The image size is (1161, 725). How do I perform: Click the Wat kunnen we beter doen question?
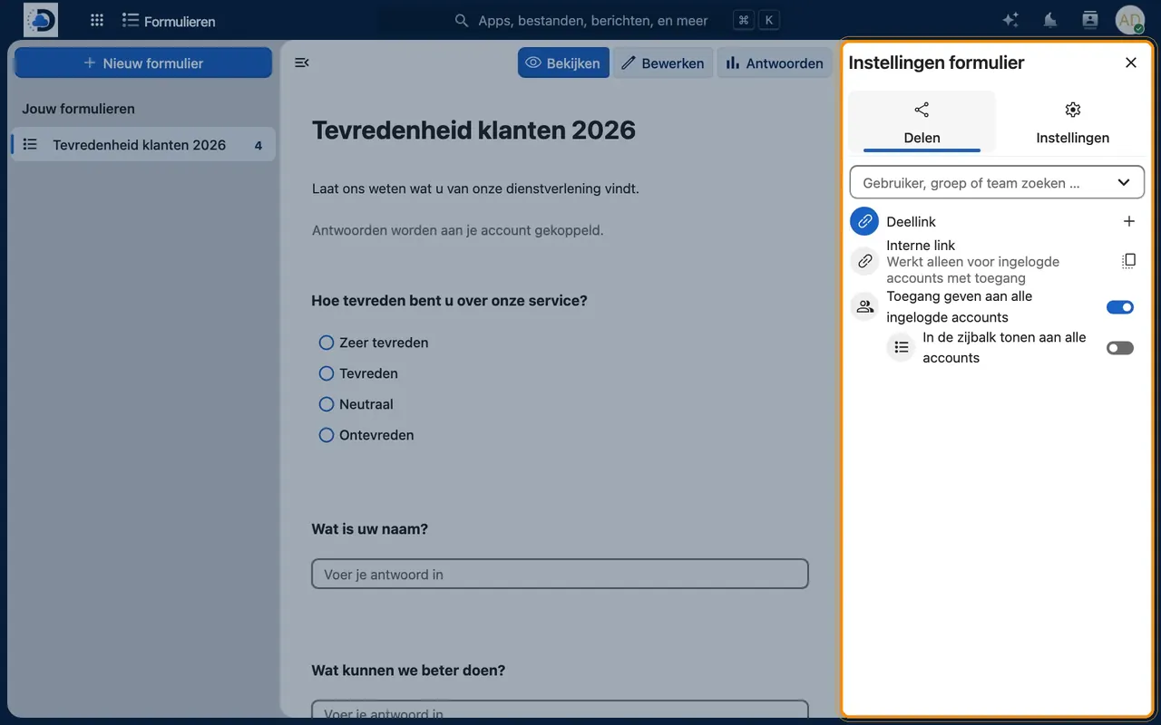(x=408, y=671)
